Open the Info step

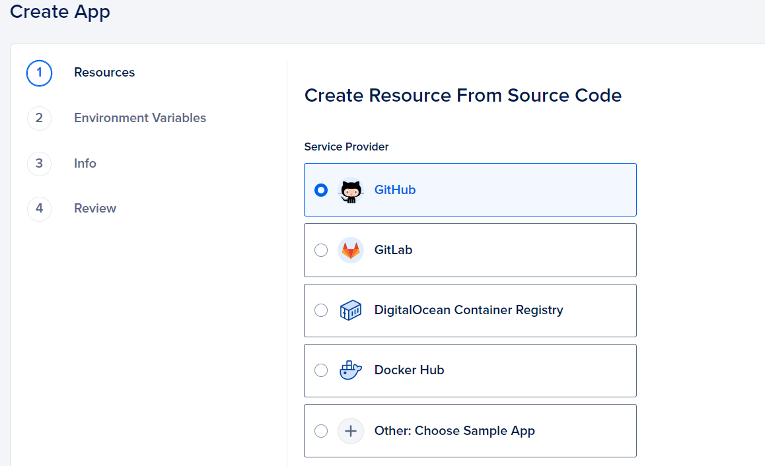(85, 163)
